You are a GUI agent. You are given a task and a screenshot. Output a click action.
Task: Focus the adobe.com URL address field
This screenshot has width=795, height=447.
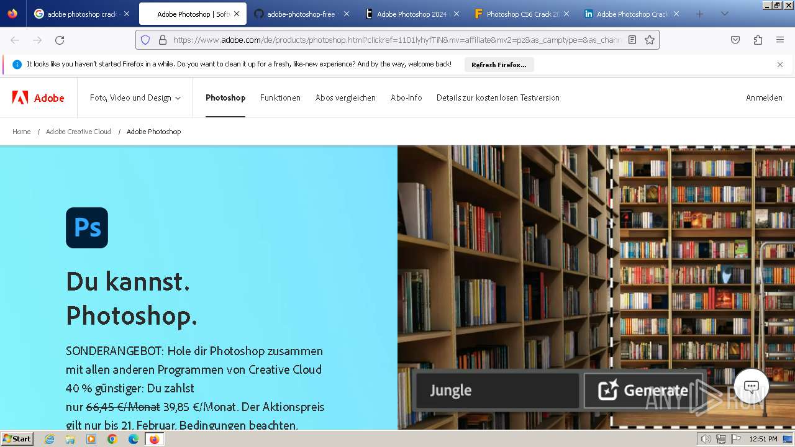pos(396,40)
